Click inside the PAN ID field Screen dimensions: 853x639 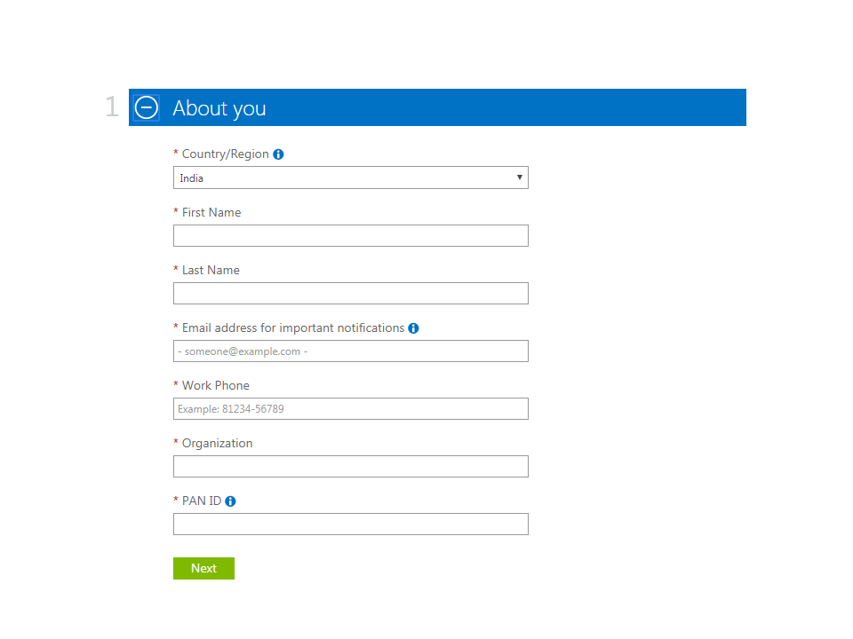click(x=350, y=524)
